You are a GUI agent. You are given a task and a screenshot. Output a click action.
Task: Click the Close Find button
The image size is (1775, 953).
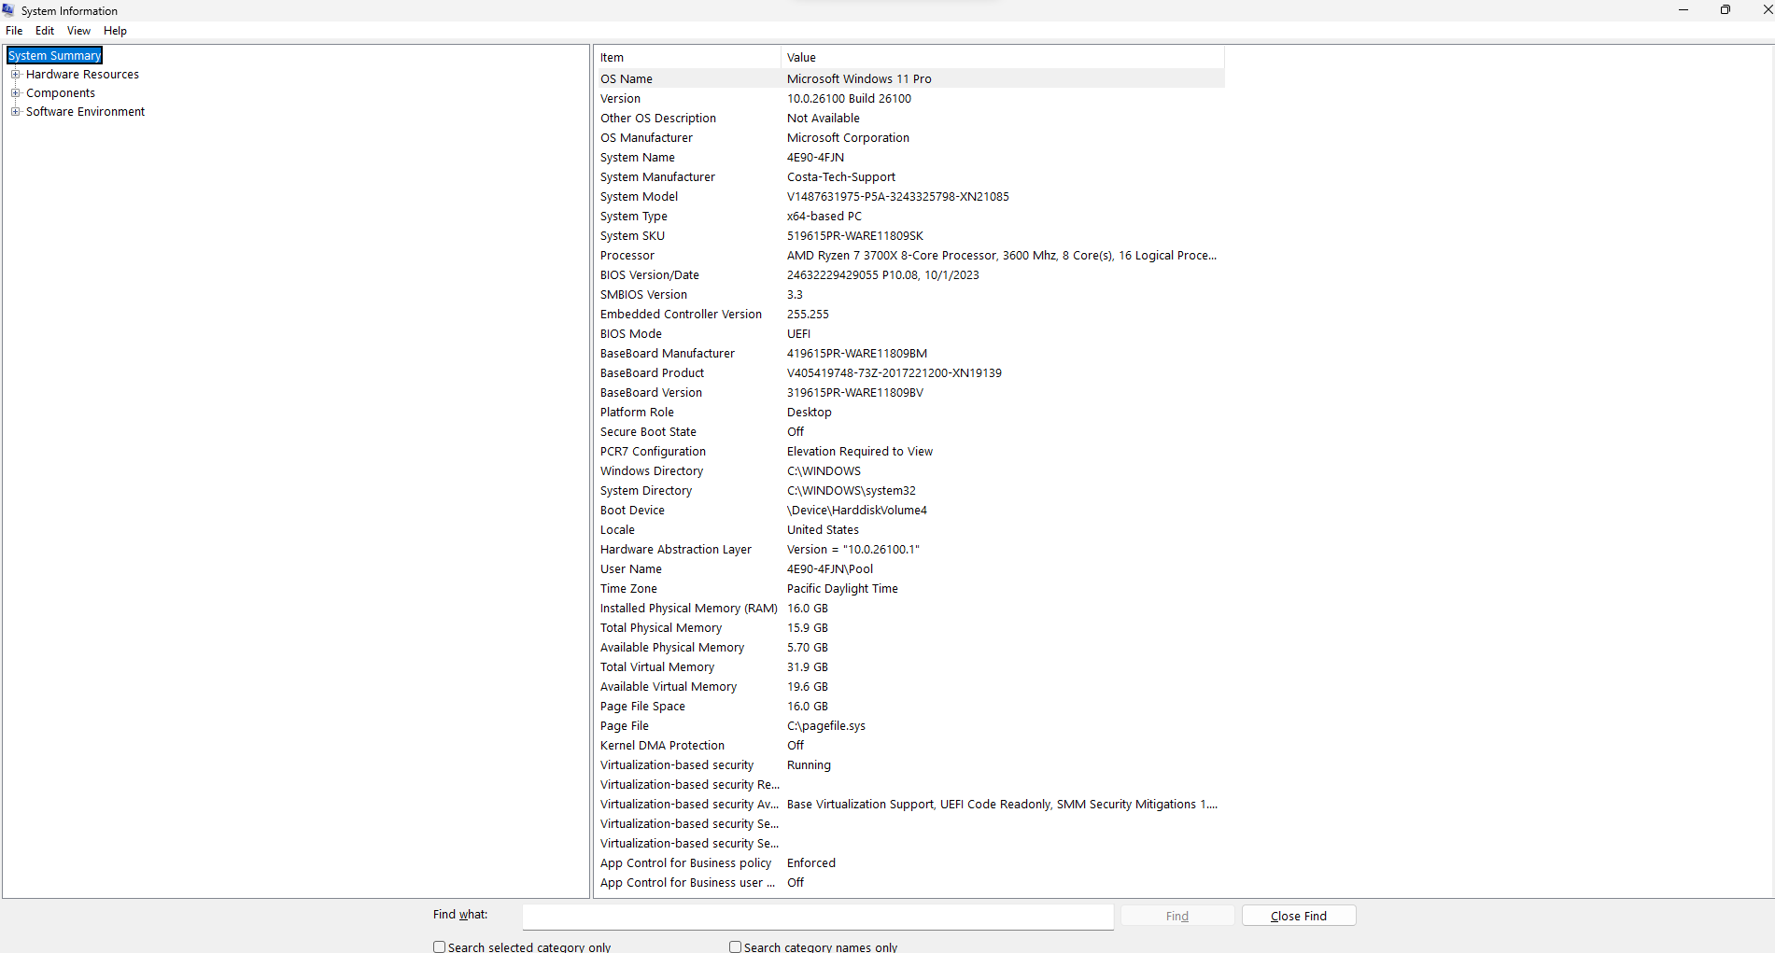click(x=1299, y=917)
